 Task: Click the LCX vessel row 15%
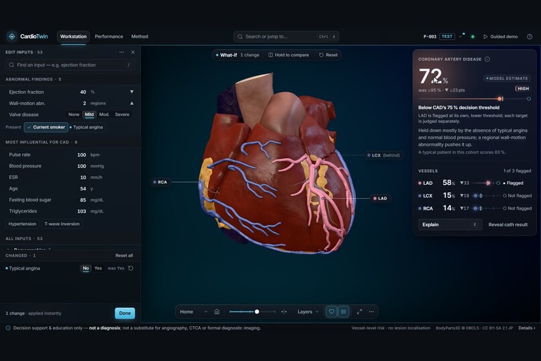click(475, 196)
